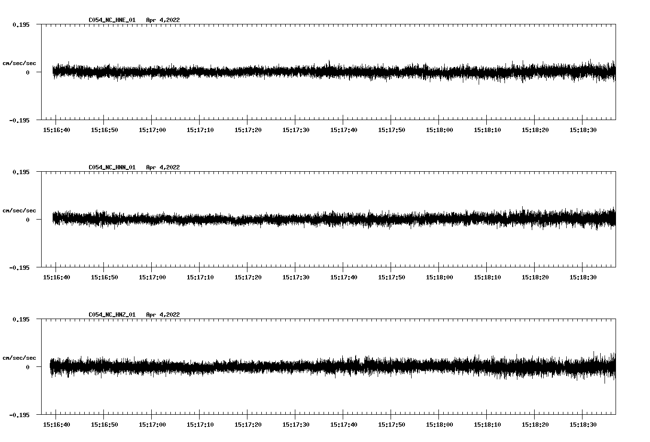Click the HNE seismogram waveform trace

pos(334,72)
